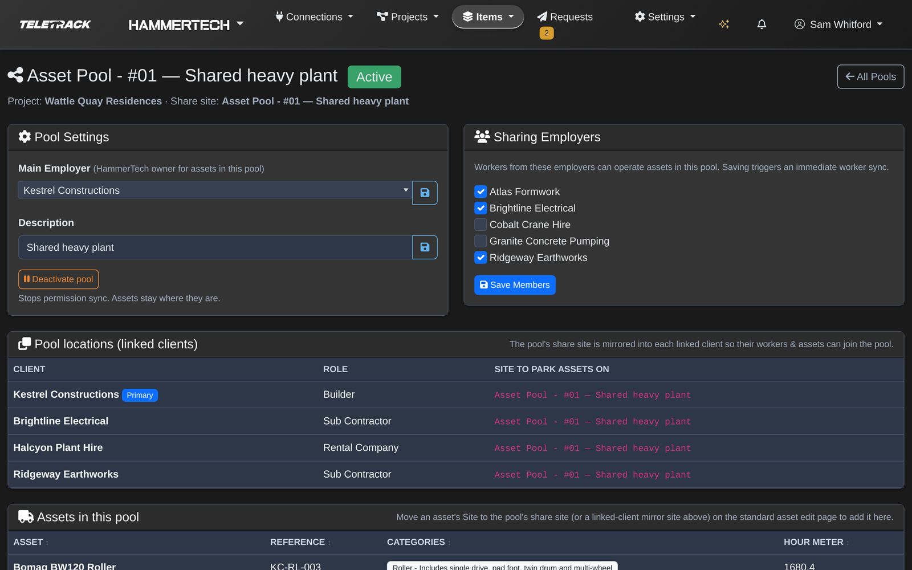
Task: Check Cobalt Crane Hire employer
Action: (x=481, y=225)
